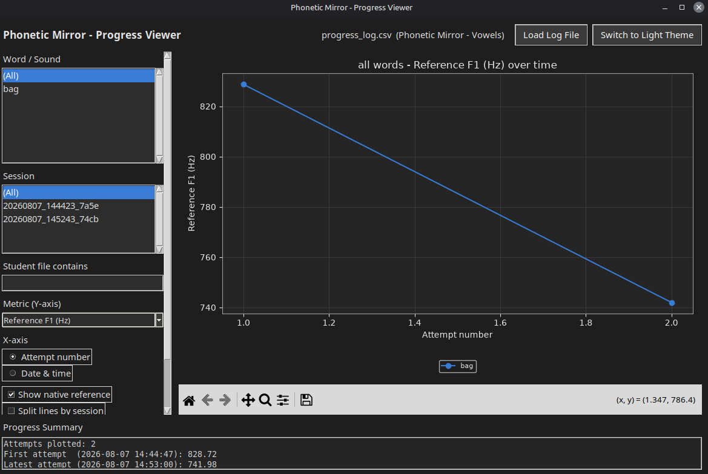Select (All) in Word / Sound list
The width and height of the screenshot is (708, 474).
(79, 76)
